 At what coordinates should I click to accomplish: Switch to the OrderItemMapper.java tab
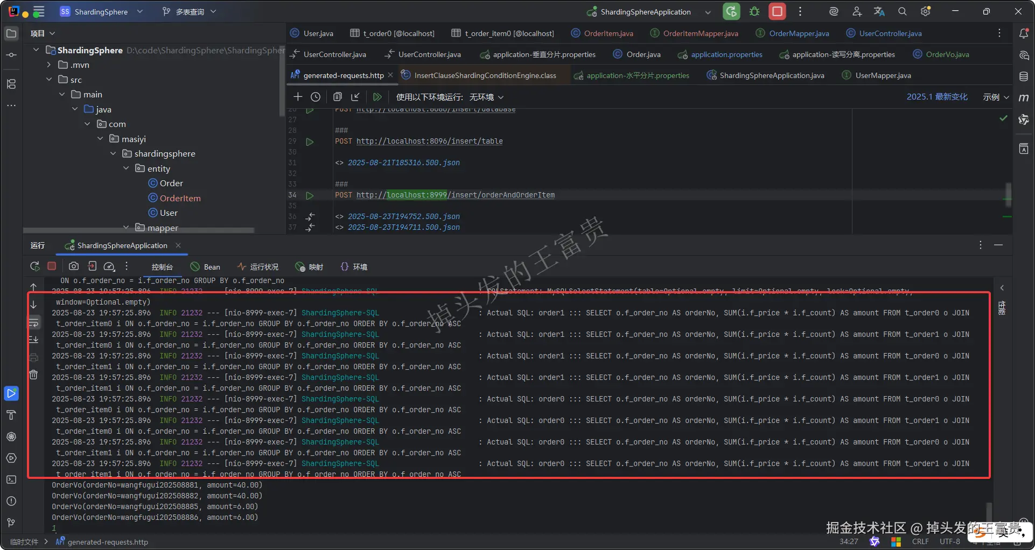click(695, 33)
